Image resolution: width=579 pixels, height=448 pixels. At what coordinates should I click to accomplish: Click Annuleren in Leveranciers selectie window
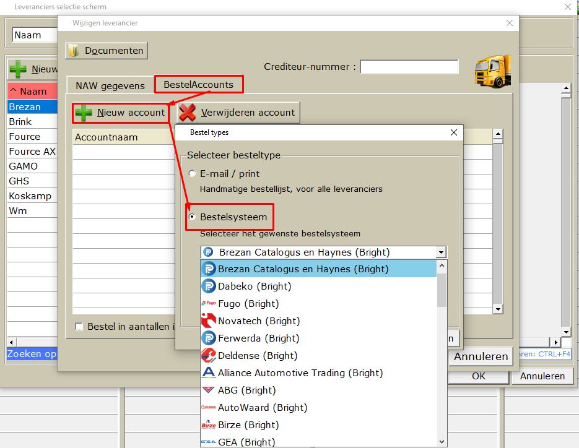tap(542, 376)
